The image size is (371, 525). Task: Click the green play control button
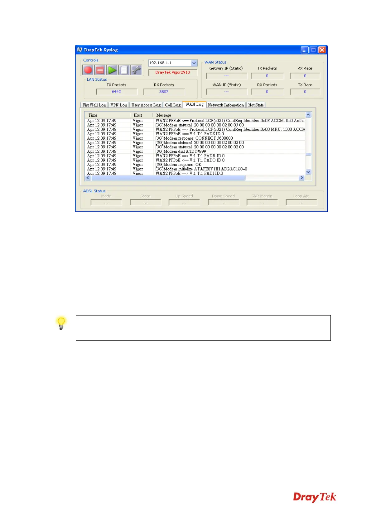pyautogui.click(x=112, y=70)
